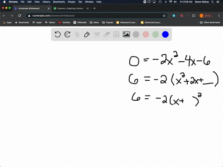Open Yahoo! bookmark
This screenshot has width=223, height=167.
coord(50,22)
